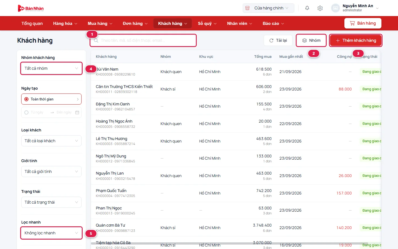
Task: Open the Mua hàng menu
Action: tap(100, 24)
